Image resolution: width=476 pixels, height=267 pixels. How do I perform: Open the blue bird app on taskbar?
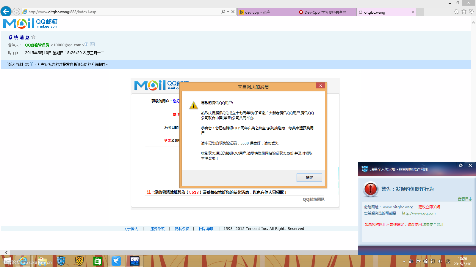tap(116, 261)
